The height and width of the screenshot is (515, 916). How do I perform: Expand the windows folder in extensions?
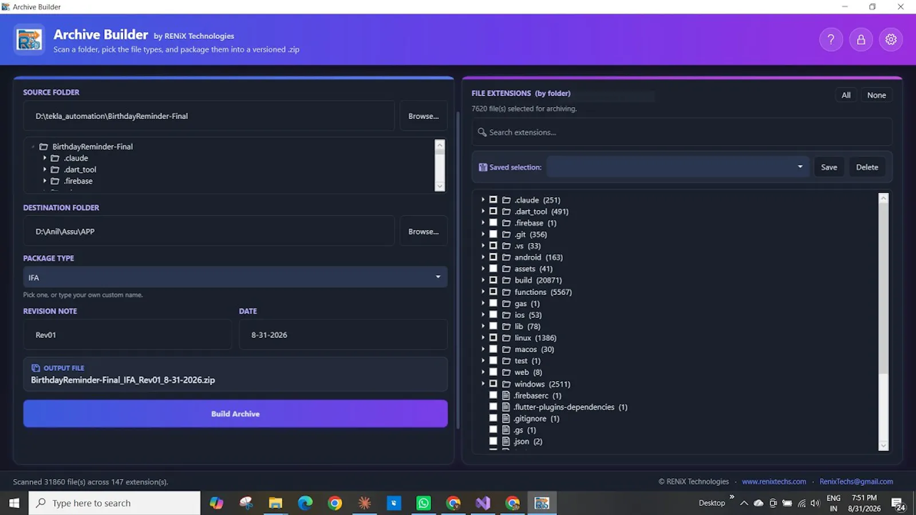point(483,383)
